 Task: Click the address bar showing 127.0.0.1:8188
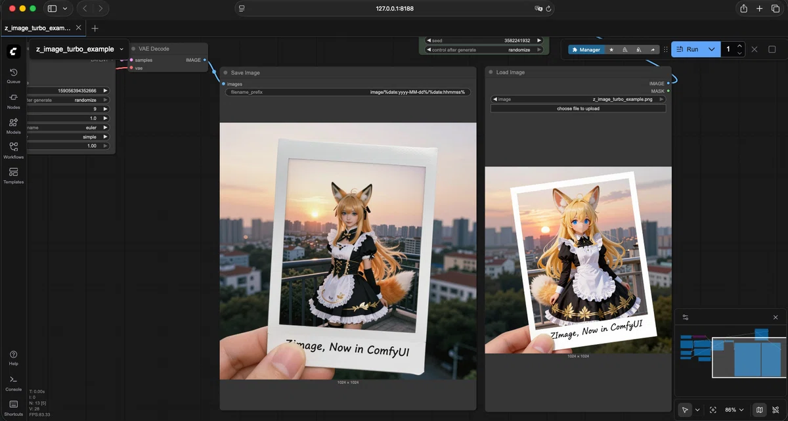395,9
